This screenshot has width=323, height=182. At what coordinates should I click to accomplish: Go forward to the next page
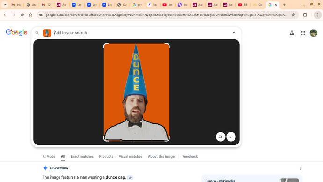14,15
